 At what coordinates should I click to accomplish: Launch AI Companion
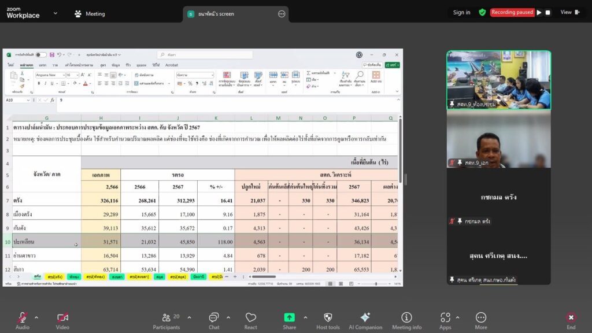coord(365,320)
